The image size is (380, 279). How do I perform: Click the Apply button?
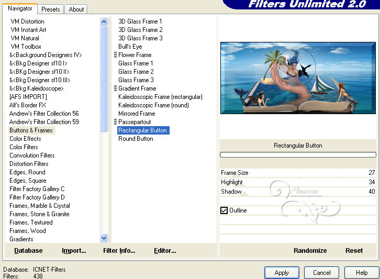282,273
